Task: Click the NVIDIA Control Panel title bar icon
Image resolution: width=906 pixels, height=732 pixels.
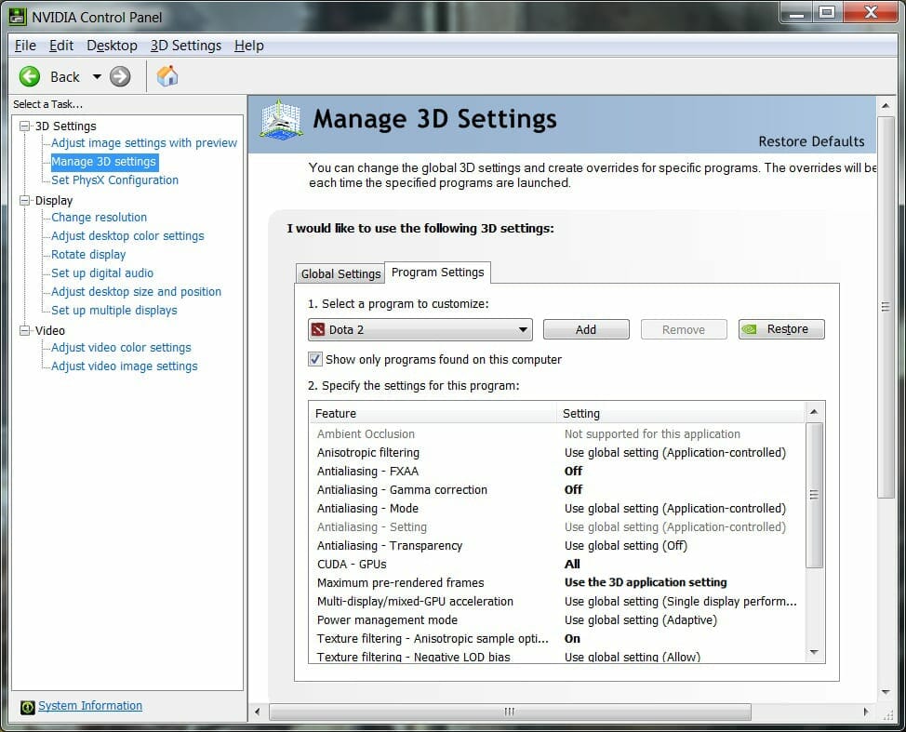Action: 17,15
